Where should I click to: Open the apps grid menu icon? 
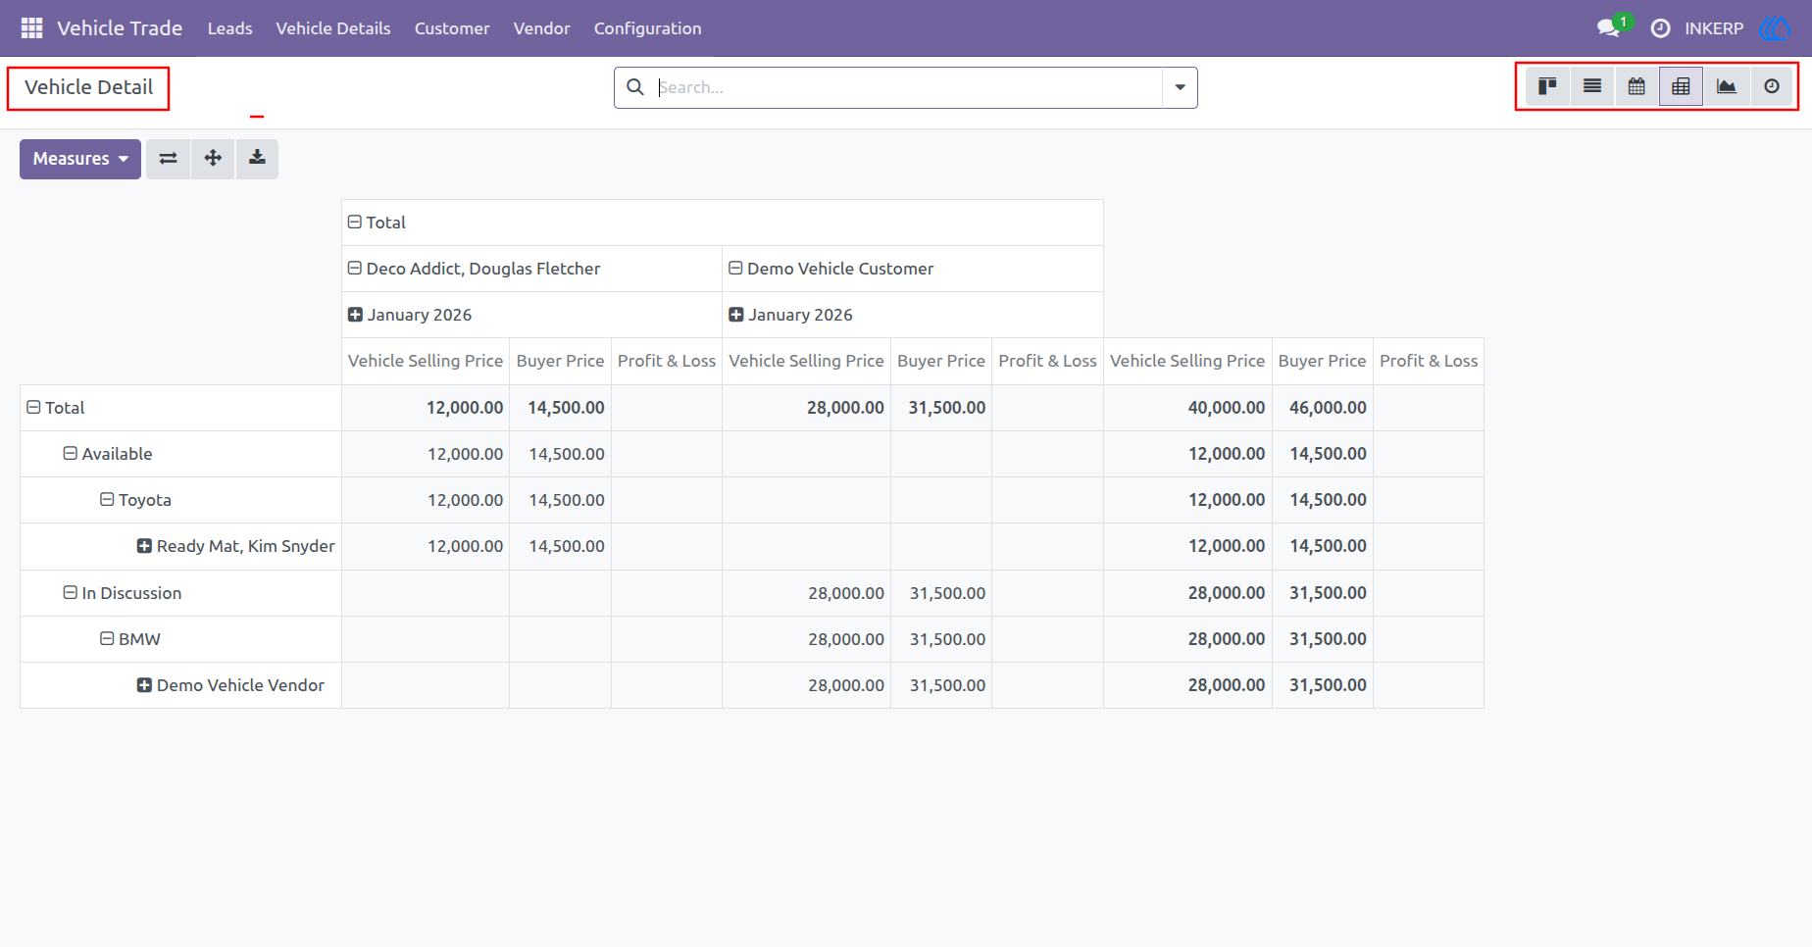31,28
